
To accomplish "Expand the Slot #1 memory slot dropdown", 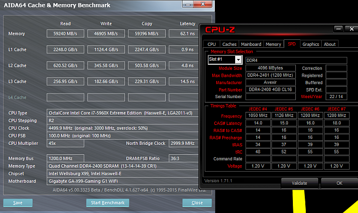I will [x=238, y=60].
